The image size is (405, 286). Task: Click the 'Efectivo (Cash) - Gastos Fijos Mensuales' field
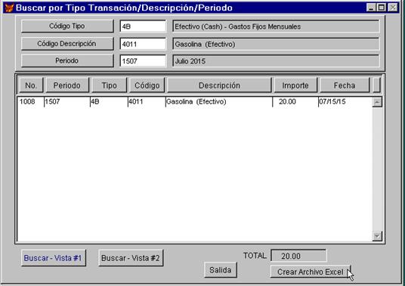tap(276, 26)
